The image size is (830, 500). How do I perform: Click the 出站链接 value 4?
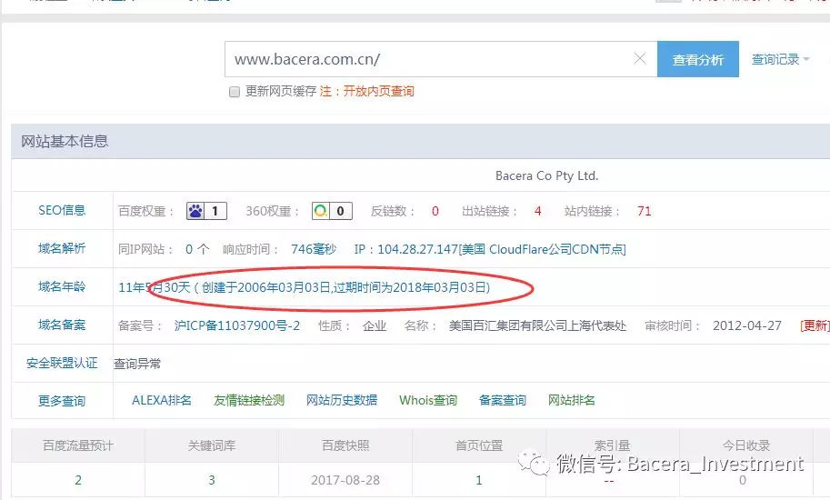[x=538, y=211]
